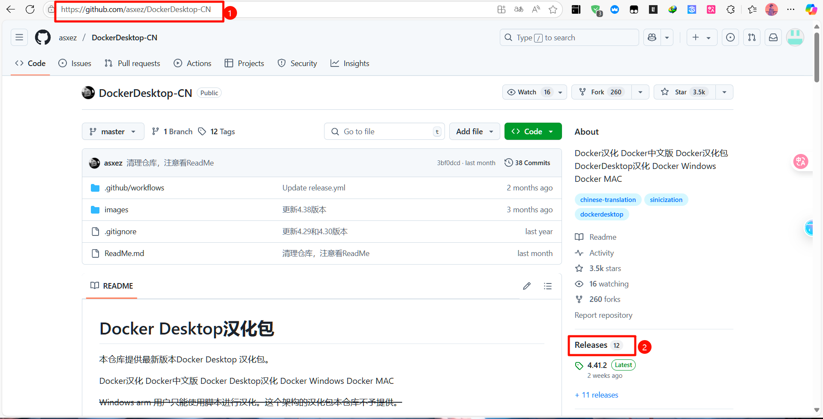This screenshot has width=823, height=419.
Task: Click the notifications inbox icon
Action: tap(773, 38)
